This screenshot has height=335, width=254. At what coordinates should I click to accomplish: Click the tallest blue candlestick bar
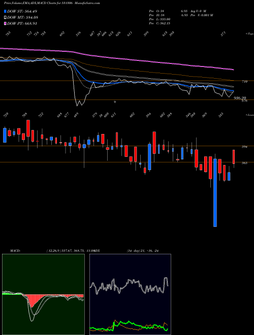point(215,192)
